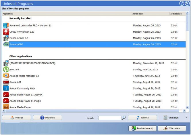Viewport: 191px width, 135px height.
Task: Select the µTorrent entry
Action: click(14, 70)
